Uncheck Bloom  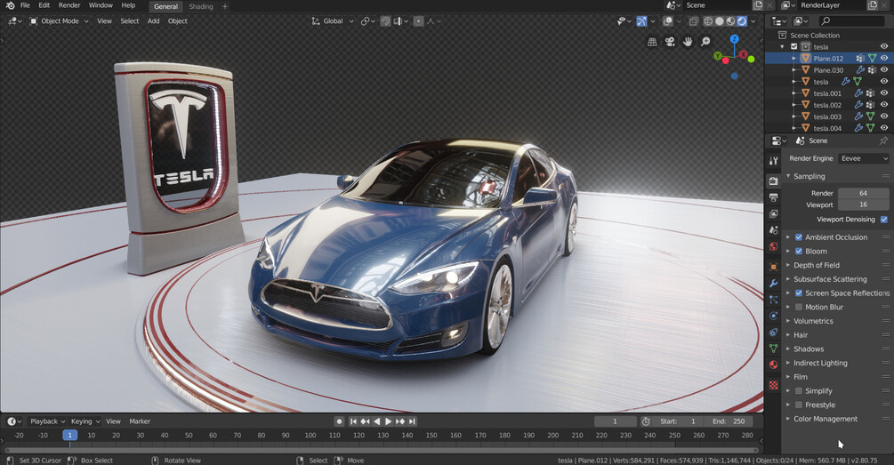pos(799,252)
